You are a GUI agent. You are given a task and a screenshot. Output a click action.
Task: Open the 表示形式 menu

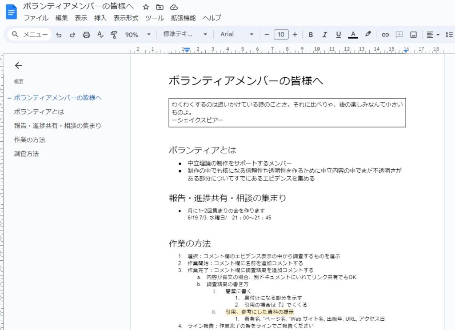pos(126,18)
